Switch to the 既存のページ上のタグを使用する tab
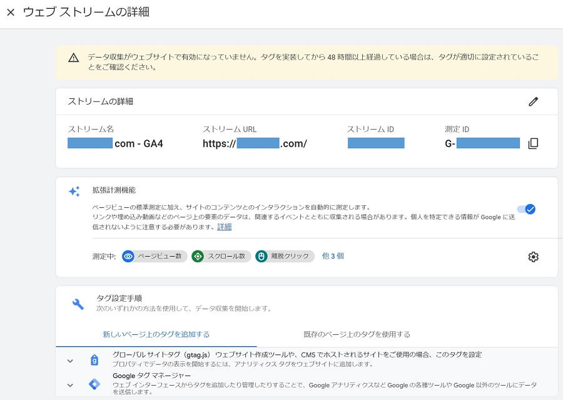Viewport: 563px width, 400px height. click(x=357, y=334)
